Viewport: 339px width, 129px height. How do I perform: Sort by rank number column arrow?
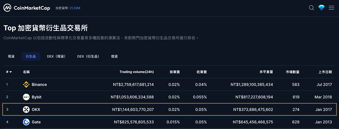[10, 72]
